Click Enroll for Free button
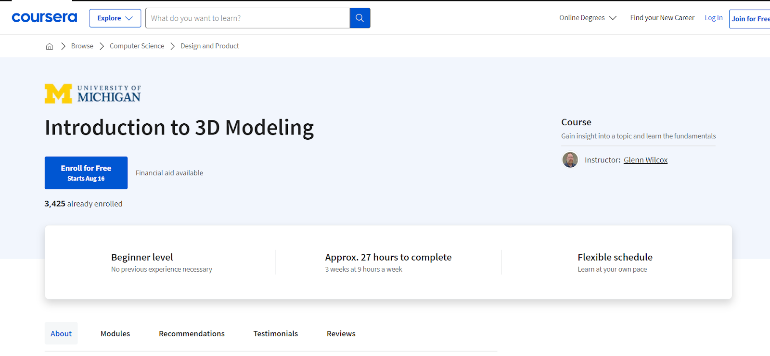Image resolution: width=770 pixels, height=356 pixels. pos(86,172)
